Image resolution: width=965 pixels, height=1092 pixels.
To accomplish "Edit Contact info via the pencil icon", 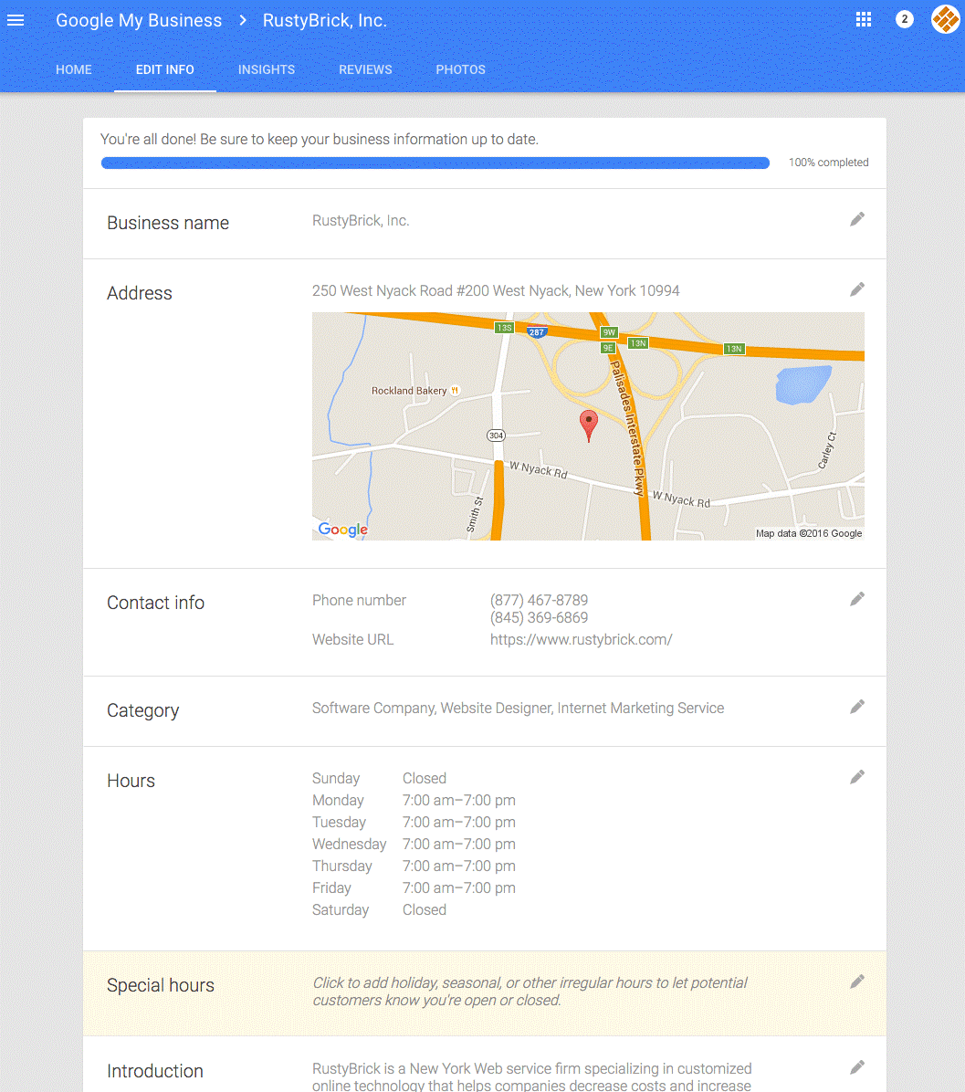I will [x=856, y=598].
